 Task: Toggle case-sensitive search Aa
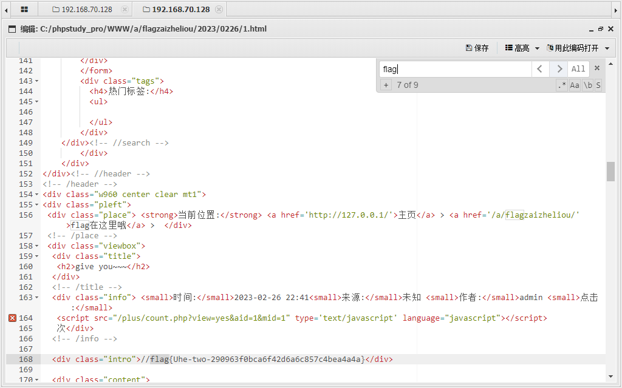[575, 85]
